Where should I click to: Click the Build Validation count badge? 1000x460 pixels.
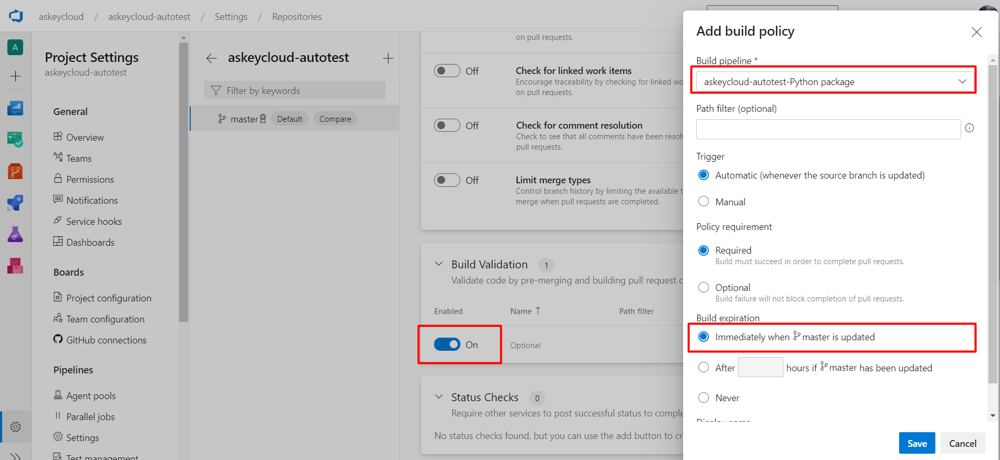pyautogui.click(x=546, y=265)
